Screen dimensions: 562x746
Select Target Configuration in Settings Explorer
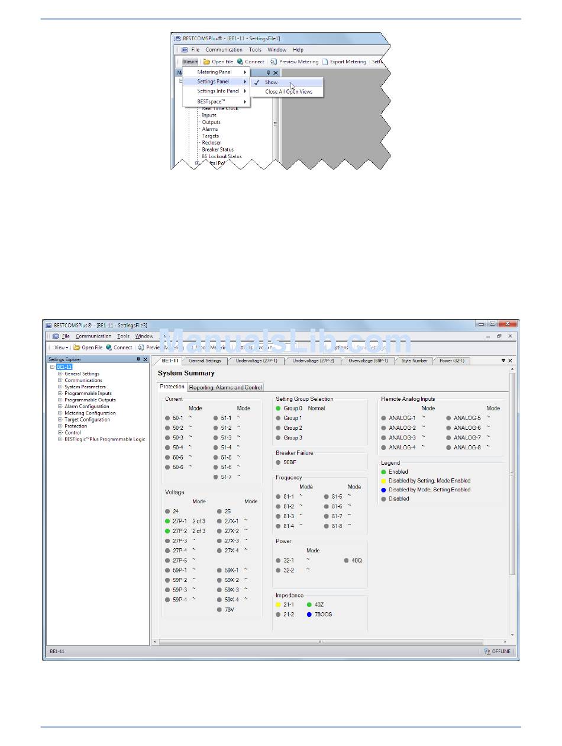click(87, 420)
